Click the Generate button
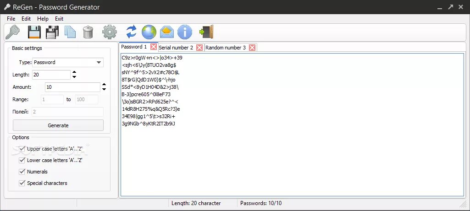Screen dimensions: 470x211 pos(58,125)
